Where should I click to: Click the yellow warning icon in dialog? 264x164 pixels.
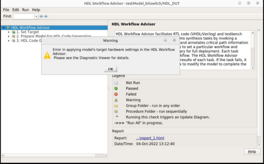pyautogui.click(x=47, y=56)
